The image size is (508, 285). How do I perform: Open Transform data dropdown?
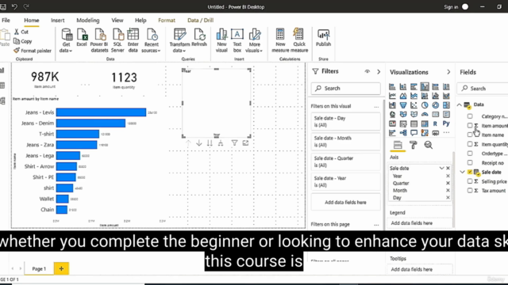coord(179,40)
